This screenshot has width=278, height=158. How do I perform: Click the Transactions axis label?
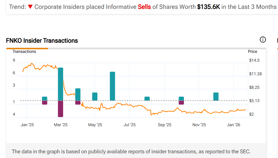24,51
